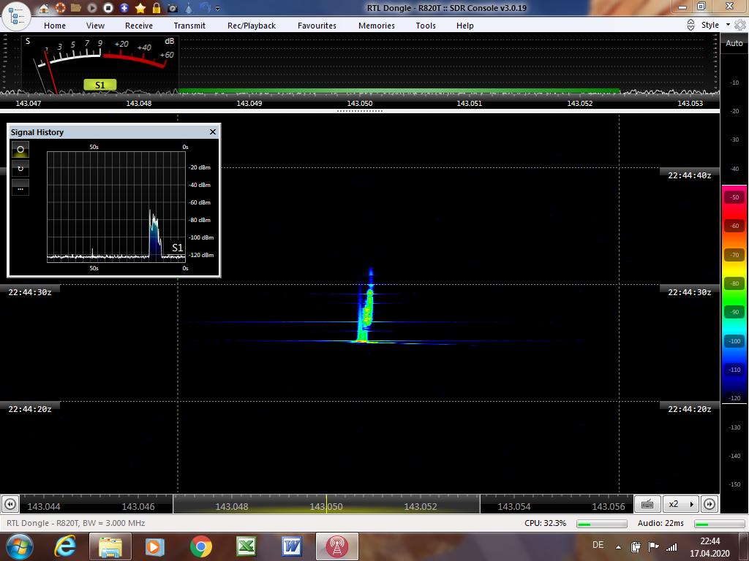This screenshot has width=749, height=561.
Task: Click the 143.050 label on the spectrum scale
Action: coord(360,104)
